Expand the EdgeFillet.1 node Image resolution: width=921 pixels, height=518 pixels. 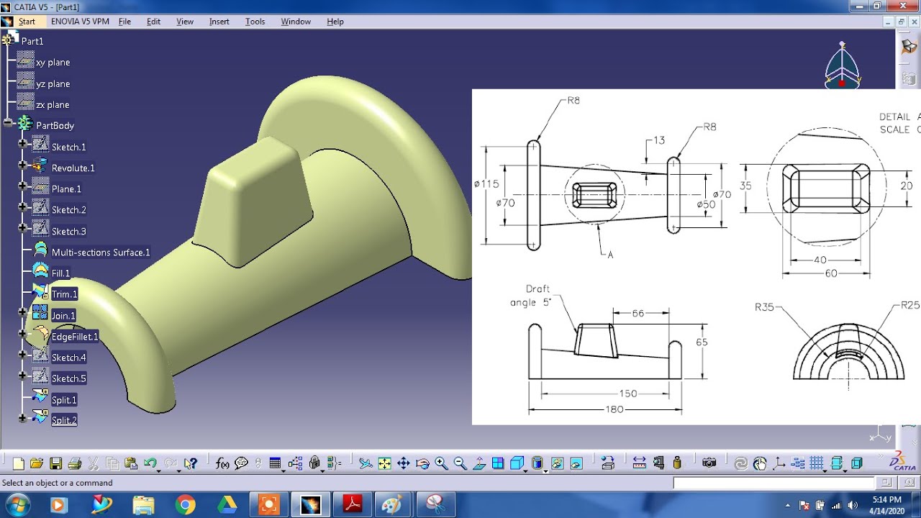pos(22,334)
